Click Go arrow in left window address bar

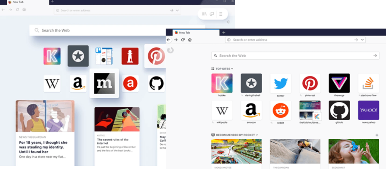[171, 10]
